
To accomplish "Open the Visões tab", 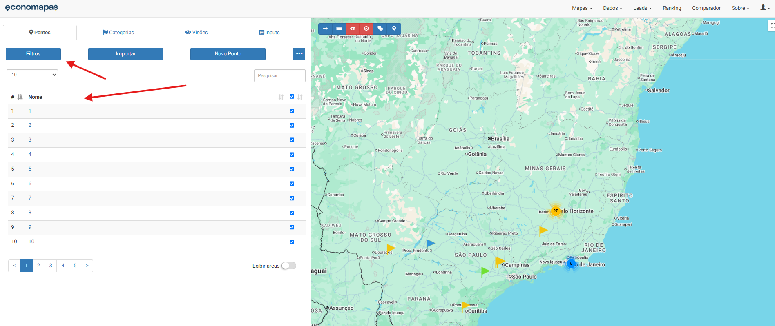I will (197, 33).
